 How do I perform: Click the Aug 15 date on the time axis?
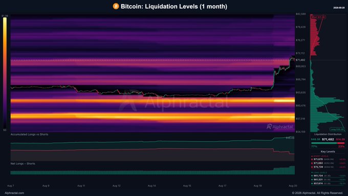[x=187, y=186]
